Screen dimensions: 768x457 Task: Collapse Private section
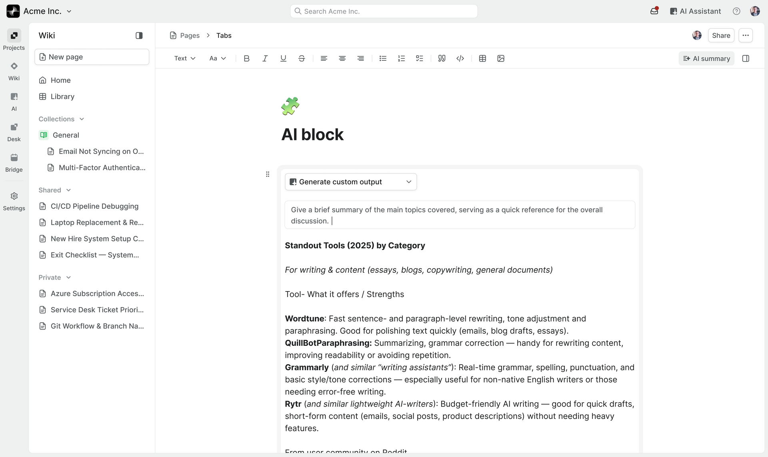pyautogui.click(x=54, y=277)
